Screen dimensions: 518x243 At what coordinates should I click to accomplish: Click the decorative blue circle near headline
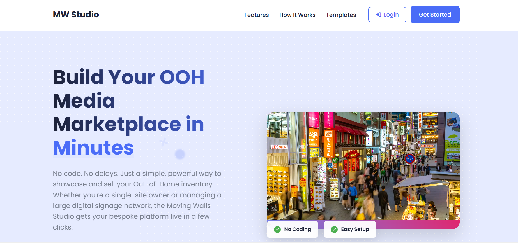click(180, 154)
